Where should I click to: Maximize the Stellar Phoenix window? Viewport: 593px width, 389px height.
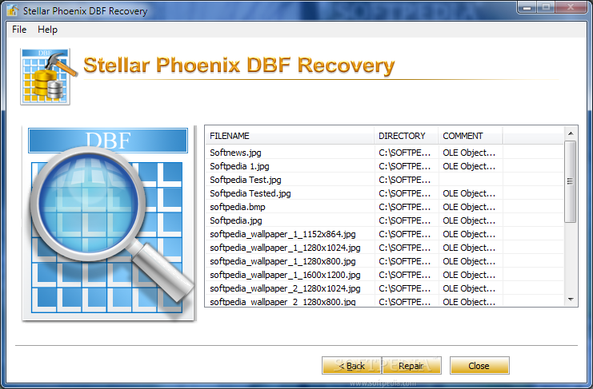click(x=546, y=7)
